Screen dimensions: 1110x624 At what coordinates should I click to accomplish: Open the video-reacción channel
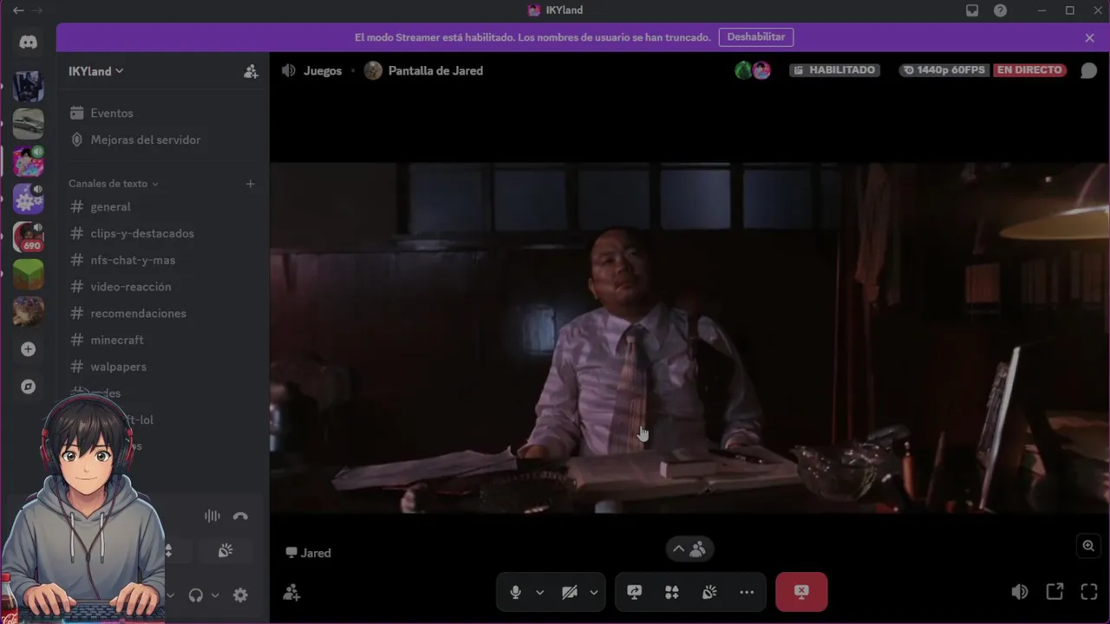[162, 287]
